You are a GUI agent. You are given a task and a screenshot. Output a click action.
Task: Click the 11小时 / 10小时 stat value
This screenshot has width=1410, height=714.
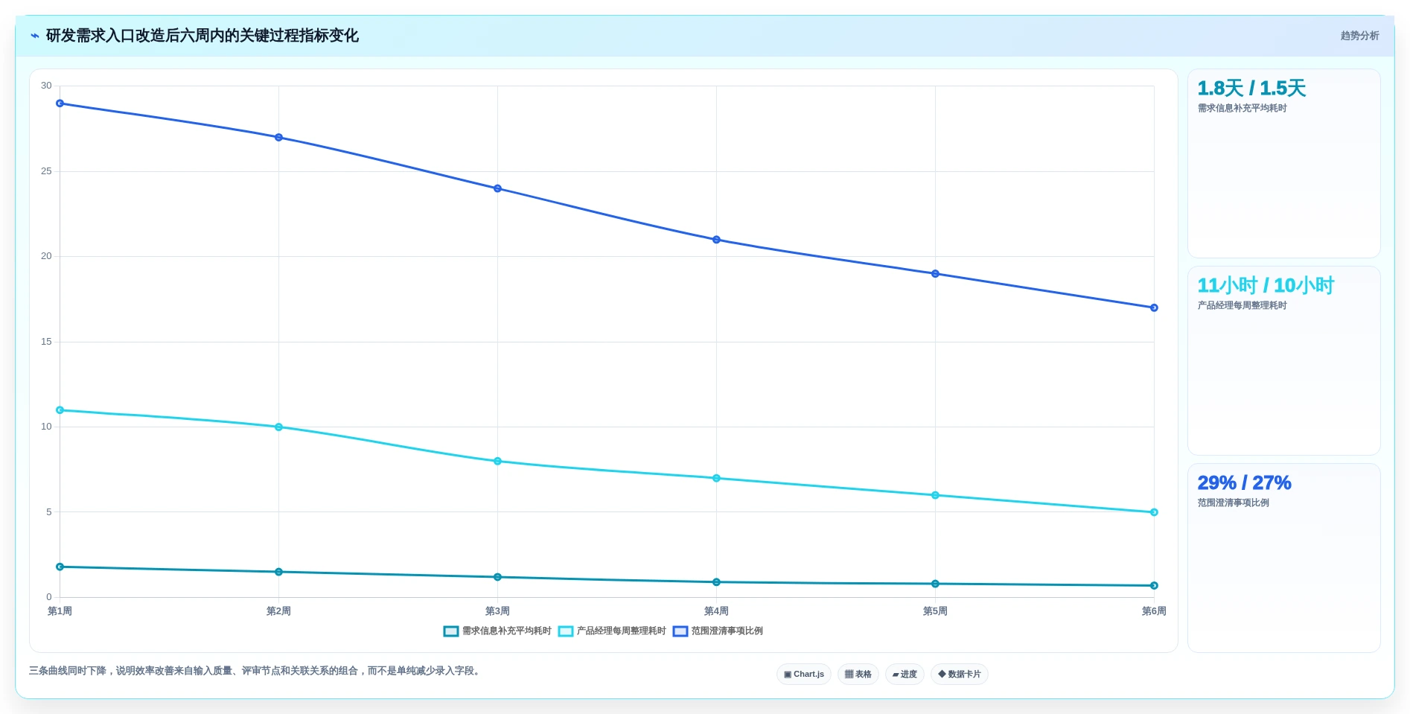click(1266, 286)
